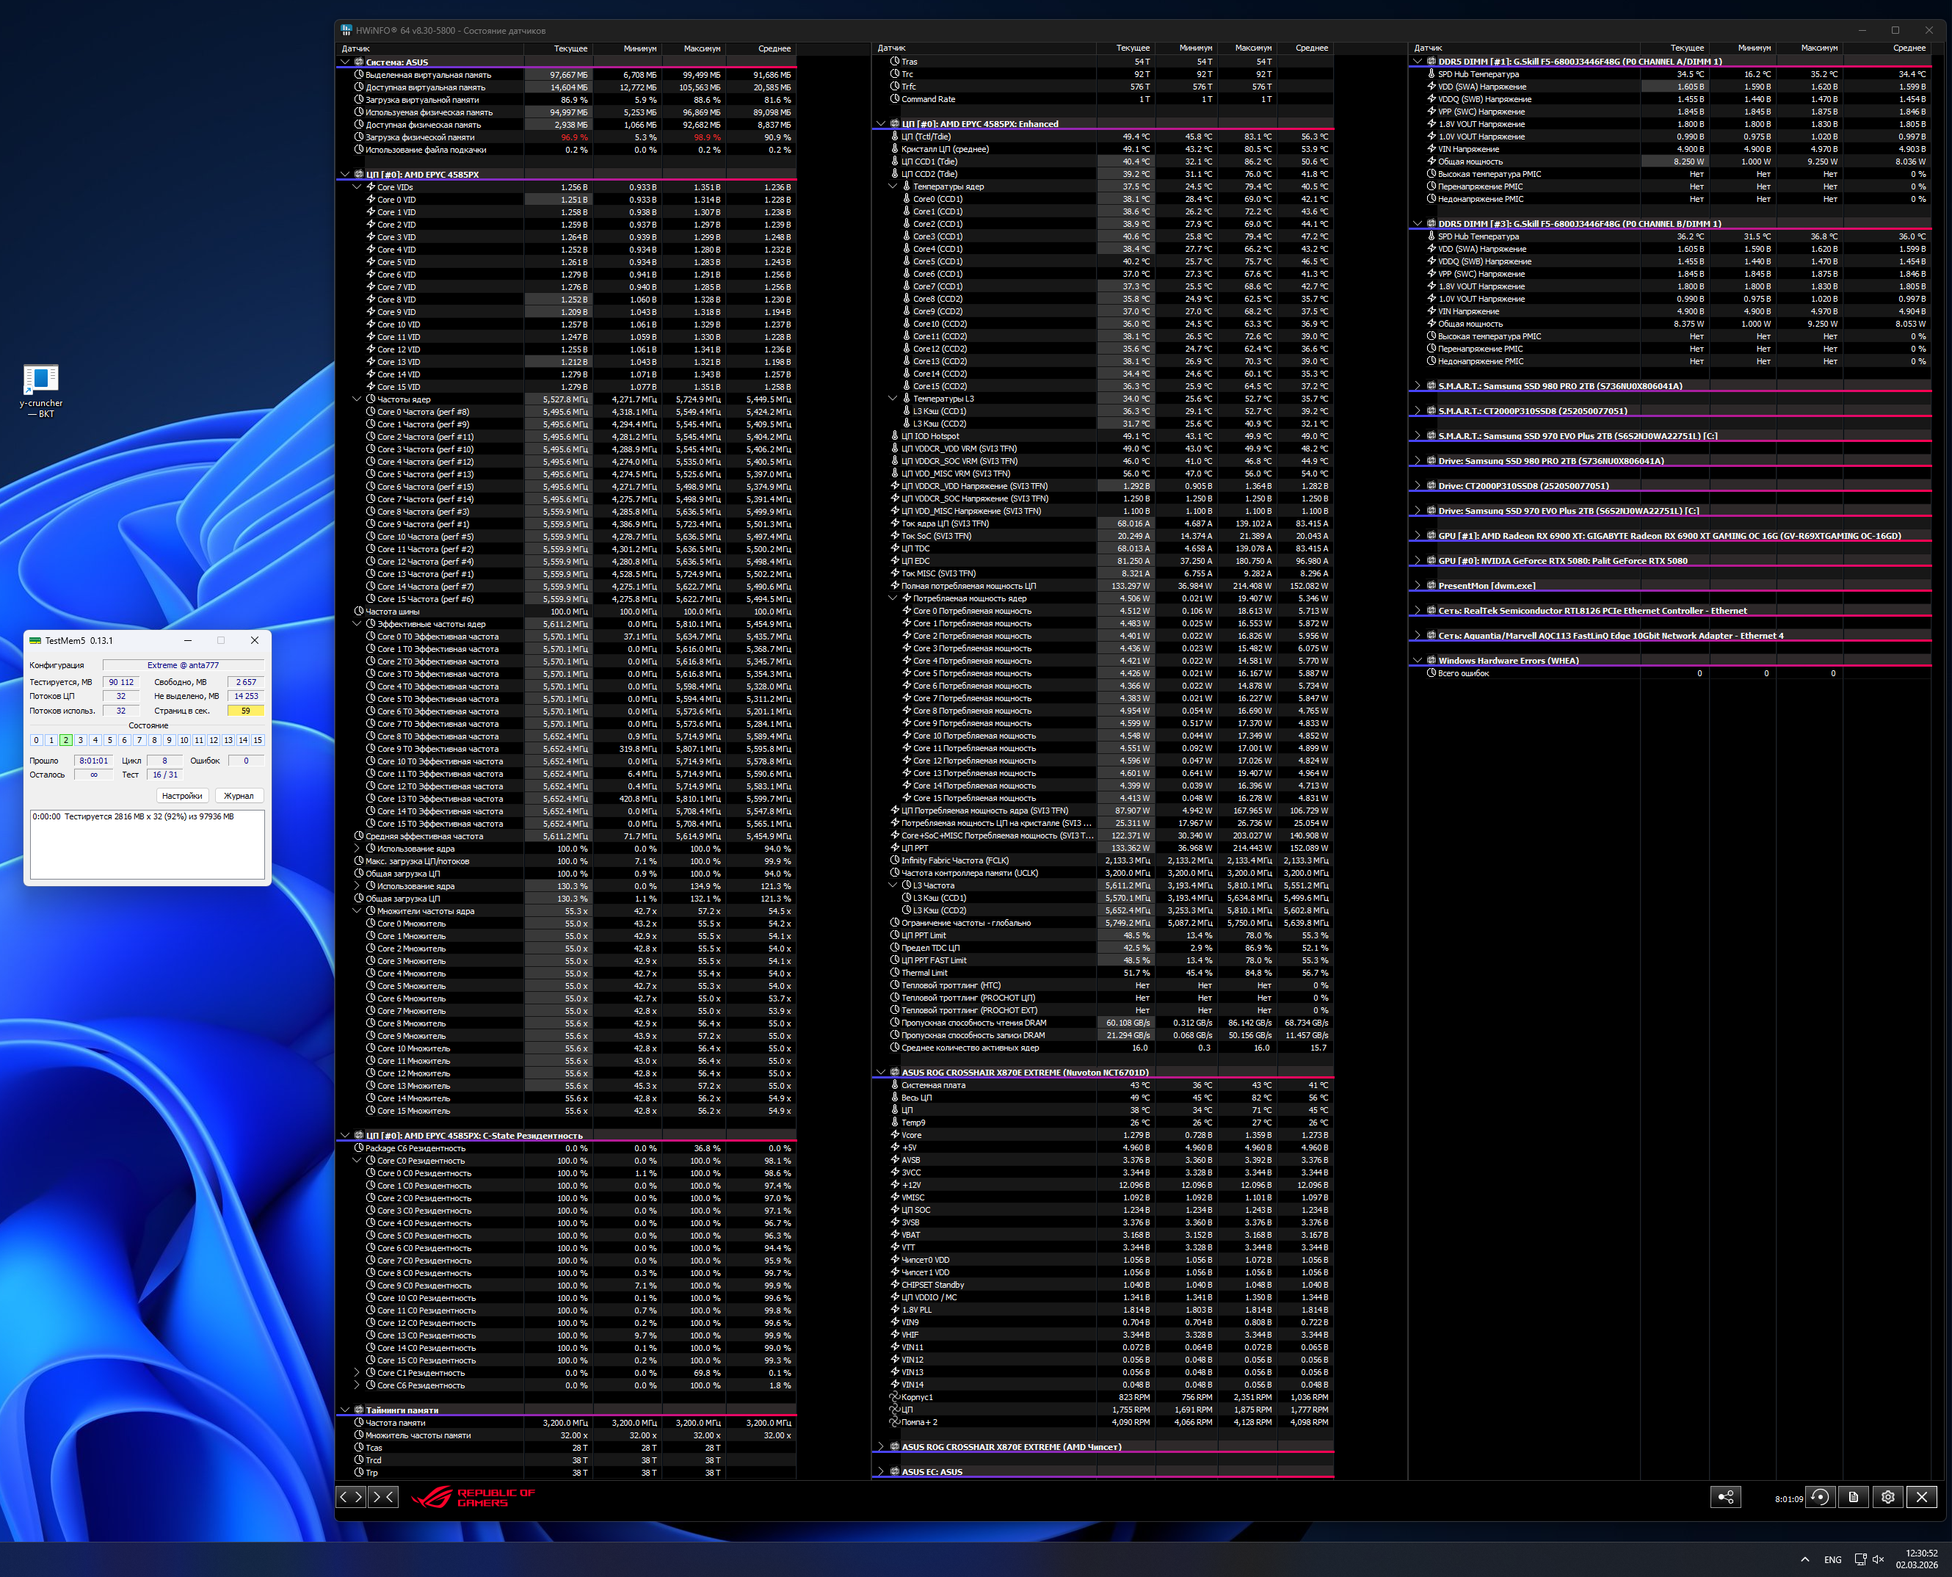The height and width of the screenshot is (1577, 1952).
Task: Open Настройки in TestMem5
Action: [181, 796]
